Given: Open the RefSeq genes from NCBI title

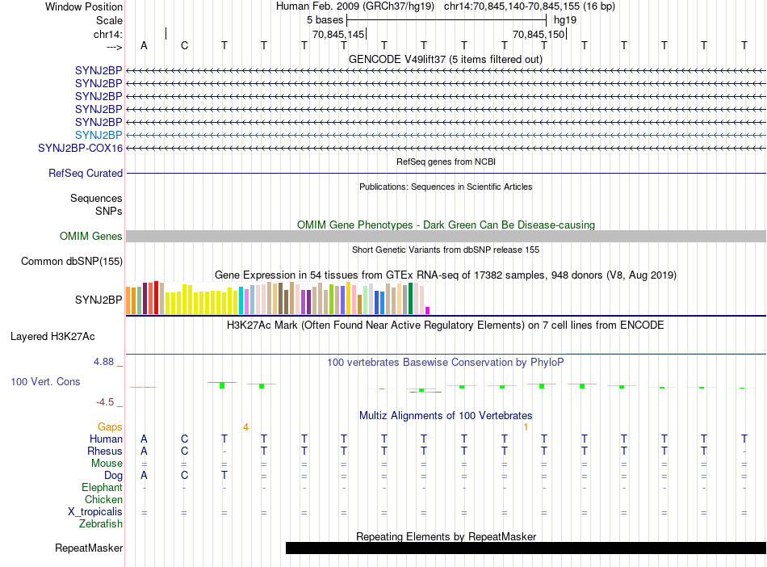Looking at the screenshot, I should [446, 162].
